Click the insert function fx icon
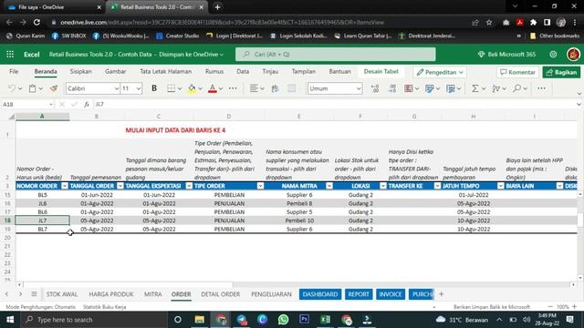 (87, 105)
